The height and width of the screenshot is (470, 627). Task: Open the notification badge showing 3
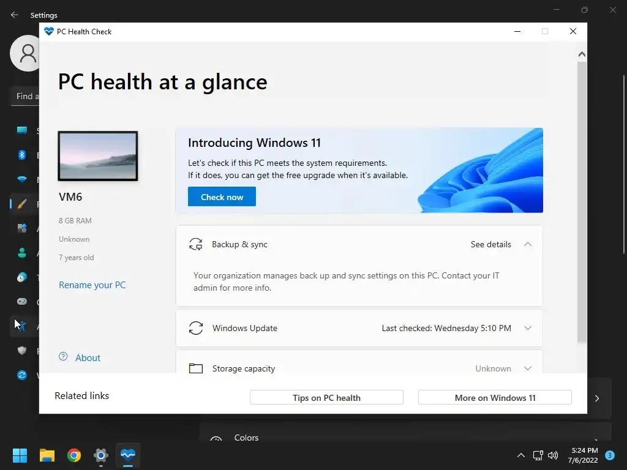point(610,455)
